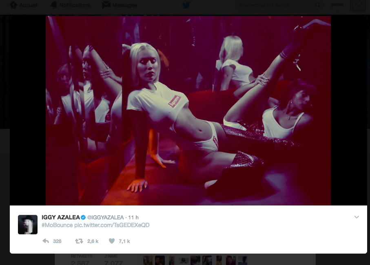Go to the Accueil home tab

point(23,5)
